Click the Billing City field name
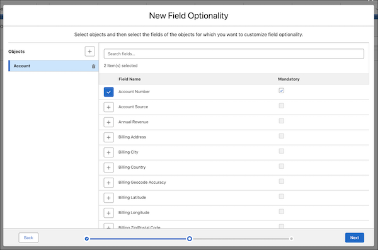This screenshot has height=250, width=378. pyautogui.click(x=129, y=152)
